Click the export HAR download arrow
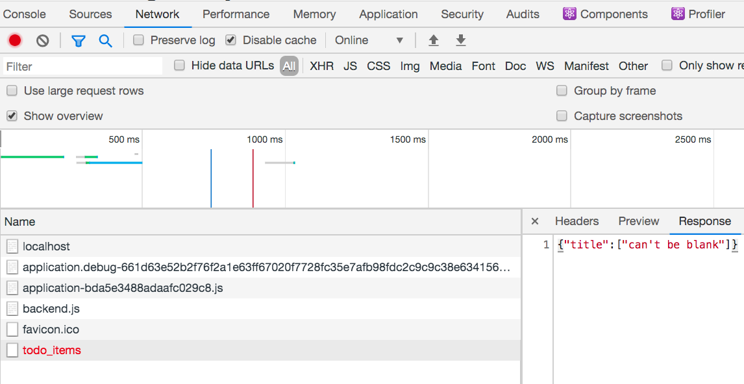This screenshot has height=384, width=744. point(461,40)
